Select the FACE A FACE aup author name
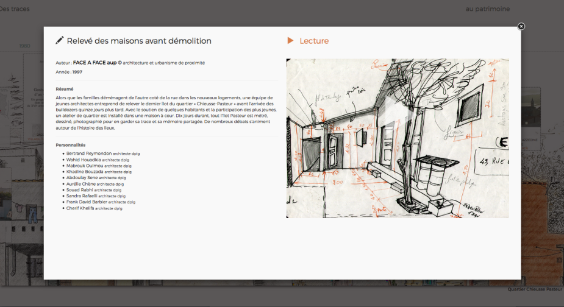The width and height of the screenshot is (564, 307). tap(95, 62)
